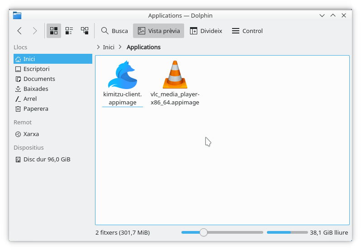The image size is (361, 250).
Task: Open Arrel root folder
Action: (53, 99)
